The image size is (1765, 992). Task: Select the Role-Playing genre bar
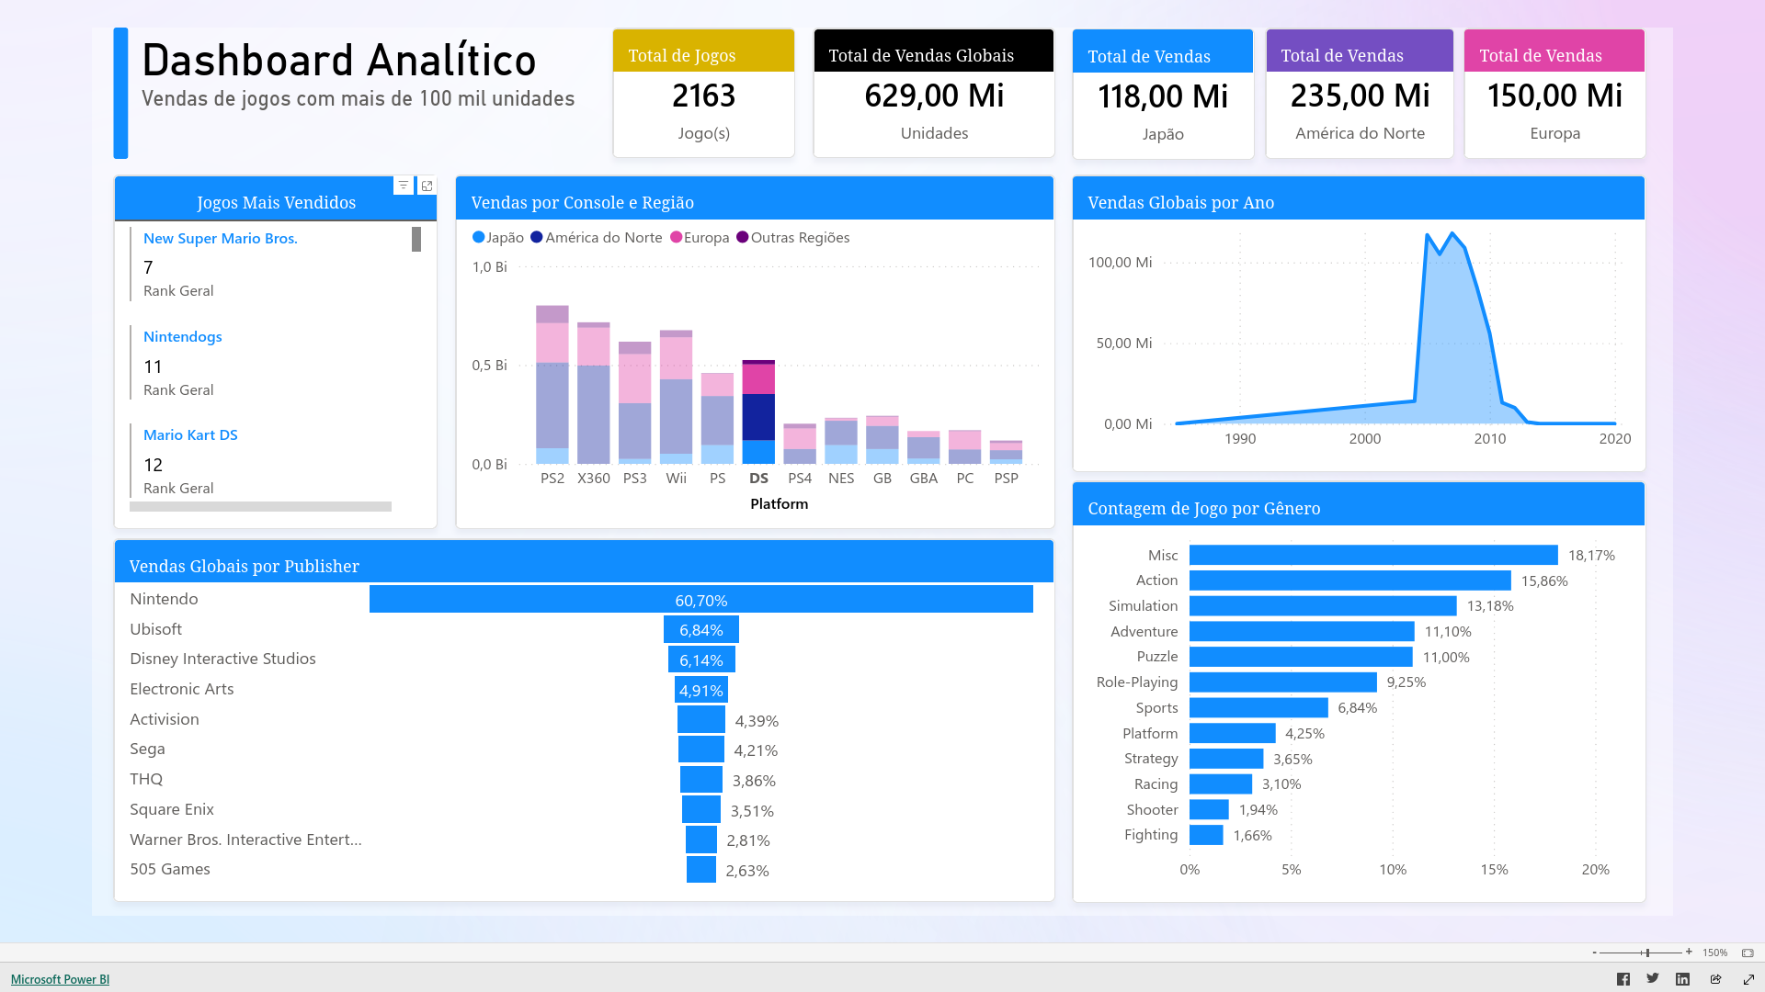coord(1283,682)
